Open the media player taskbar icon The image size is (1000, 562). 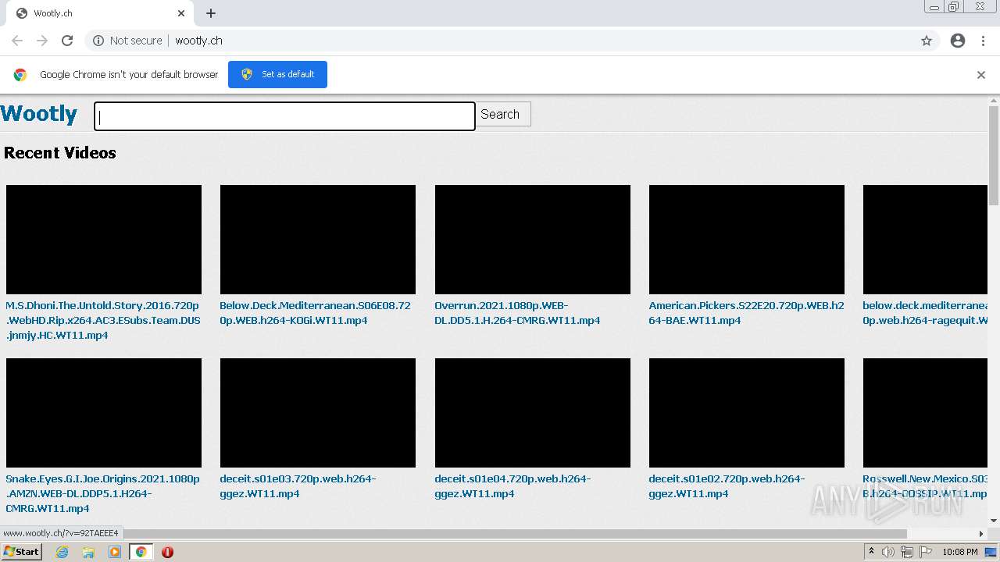pos(115,552)
